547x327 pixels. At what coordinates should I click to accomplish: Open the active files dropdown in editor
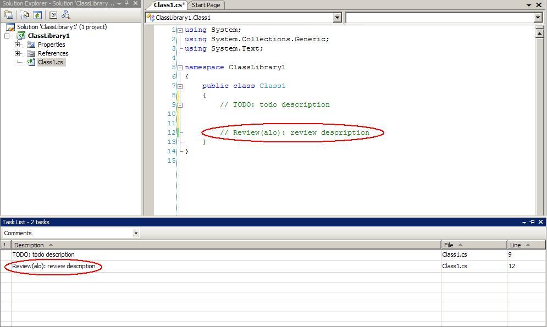point(529,5)
